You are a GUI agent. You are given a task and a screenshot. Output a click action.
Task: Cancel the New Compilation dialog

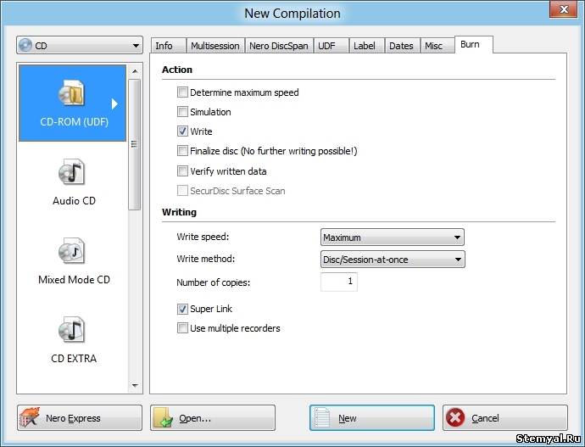click(x=505, y=418)
